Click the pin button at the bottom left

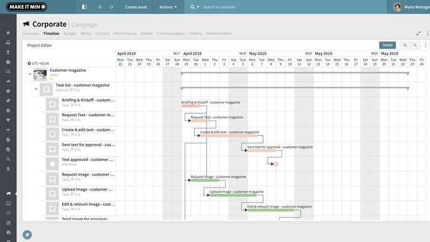click(27, 234)
